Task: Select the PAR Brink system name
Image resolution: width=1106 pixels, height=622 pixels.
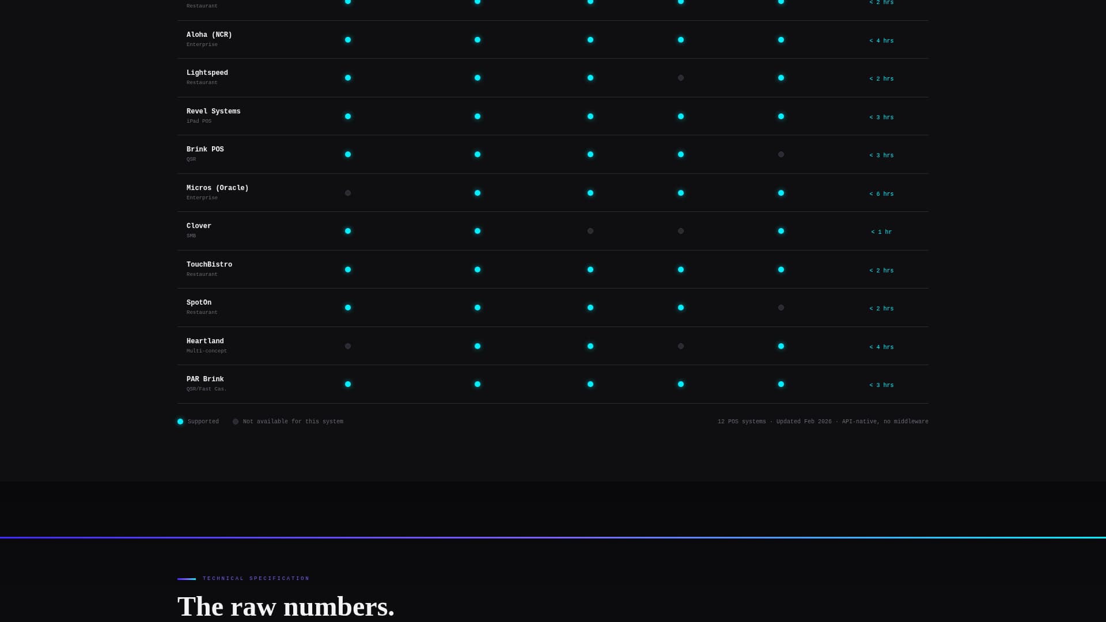Action: 205,380
